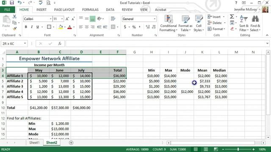
Task: Open the General number format dropdown
Action: [155, 19]
